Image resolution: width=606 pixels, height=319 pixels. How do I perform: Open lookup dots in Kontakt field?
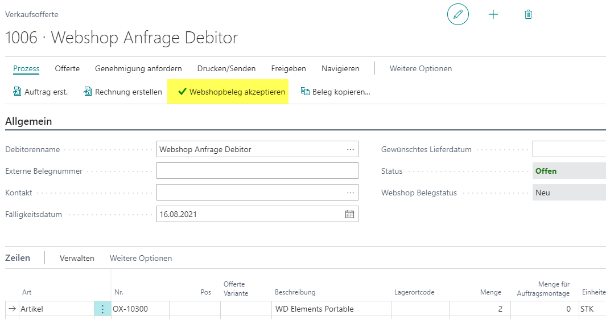(x=350, y=193)
